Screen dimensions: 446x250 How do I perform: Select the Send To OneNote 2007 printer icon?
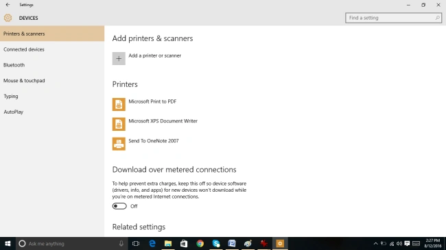(x=119, y=144)
